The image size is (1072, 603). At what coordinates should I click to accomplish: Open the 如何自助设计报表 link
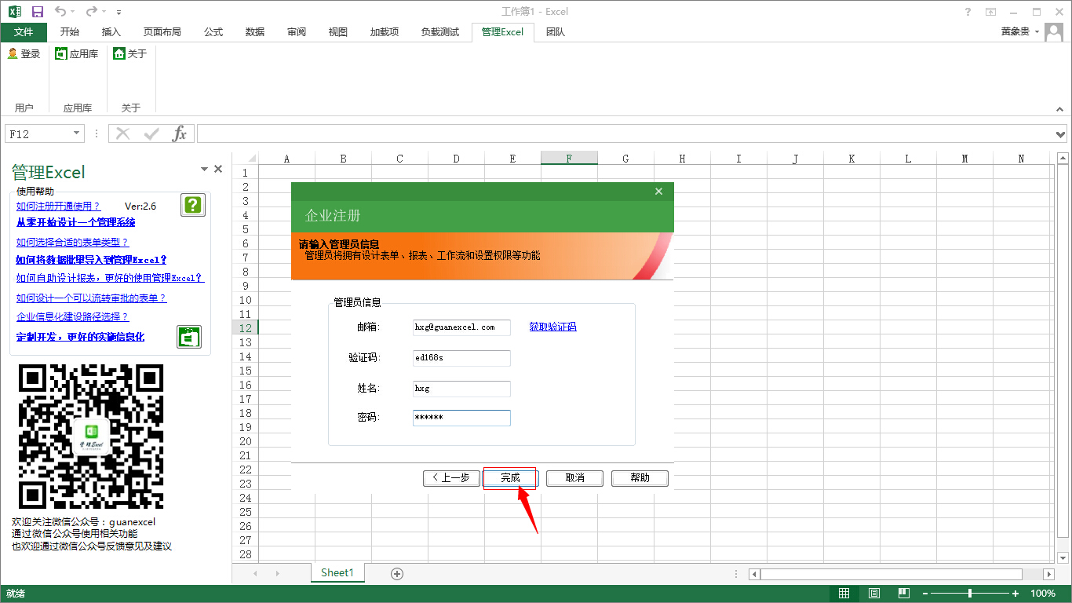pyautogui.click(x=110, y=278)
